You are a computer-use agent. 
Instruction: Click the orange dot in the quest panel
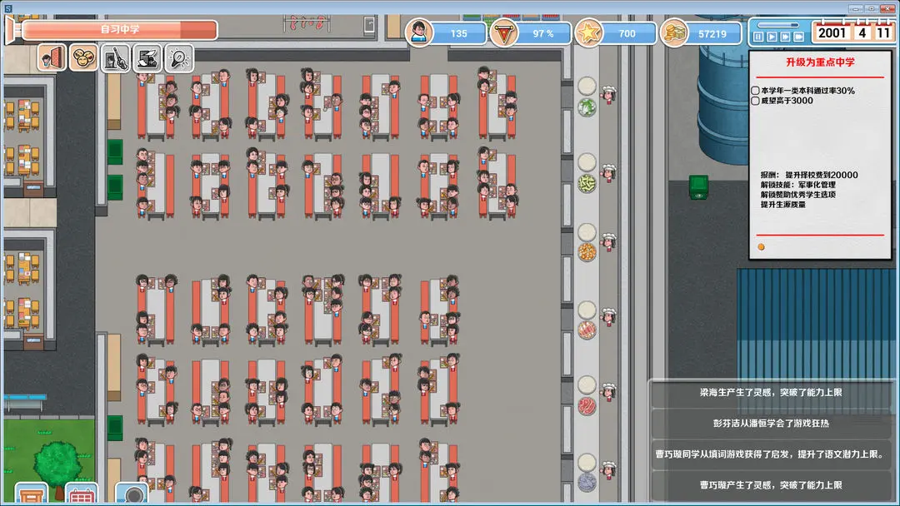761,248
